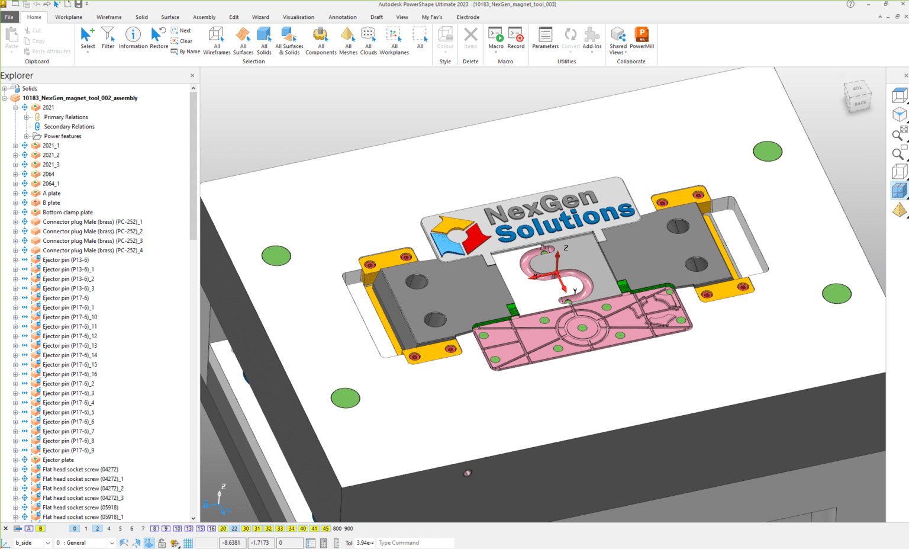Switch to the Electrode ribbon tab

point(468,17)
